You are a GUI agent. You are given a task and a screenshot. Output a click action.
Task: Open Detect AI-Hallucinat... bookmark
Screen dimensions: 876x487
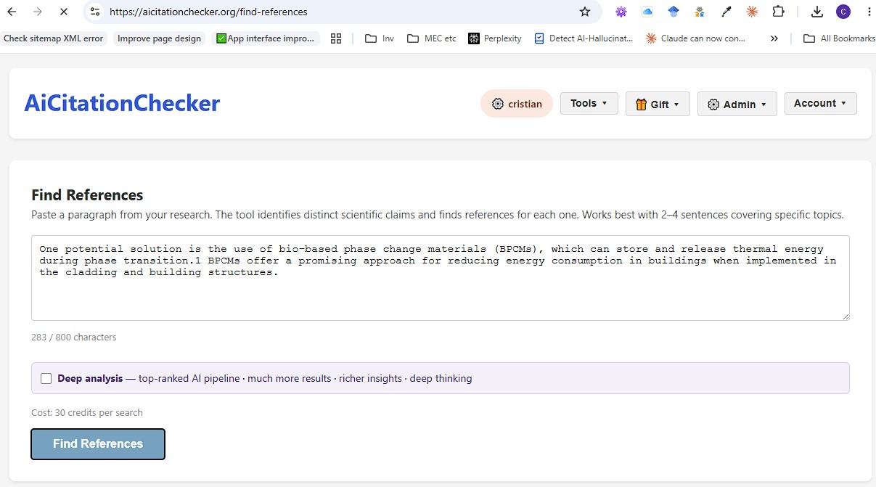pos(584,38)
